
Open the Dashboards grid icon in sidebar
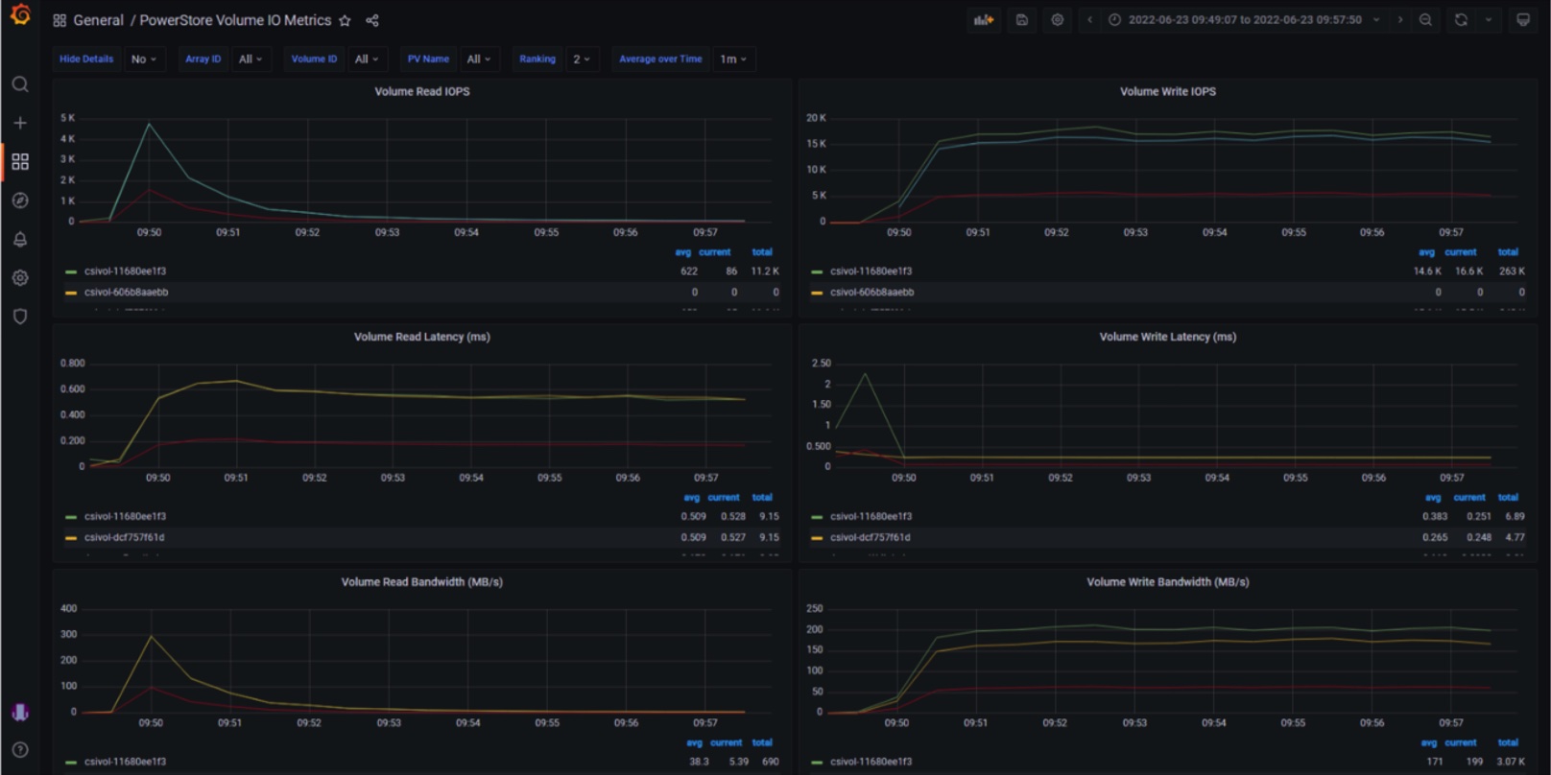pyautogui.click(x=20, y=161)
